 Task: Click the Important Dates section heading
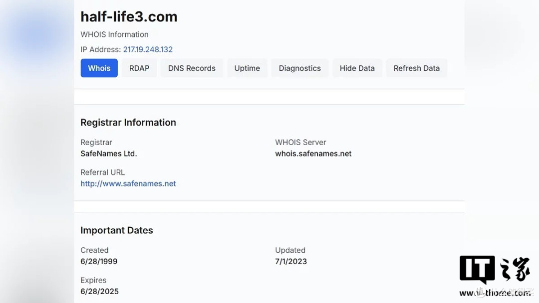pyautogui.click(x=116, y=230)
